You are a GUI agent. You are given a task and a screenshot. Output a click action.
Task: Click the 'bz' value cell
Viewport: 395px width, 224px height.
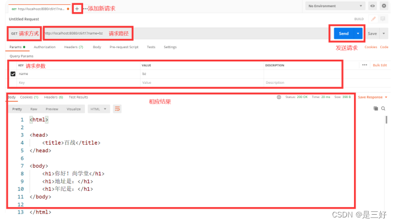[202, 74]
